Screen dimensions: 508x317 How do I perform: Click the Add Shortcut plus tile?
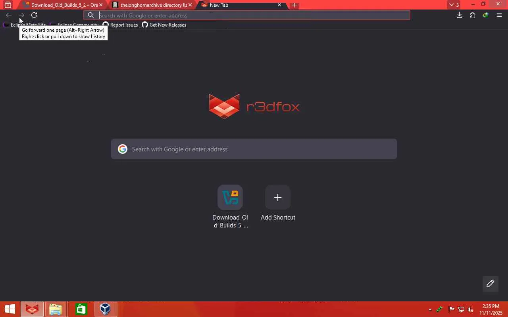278,197
